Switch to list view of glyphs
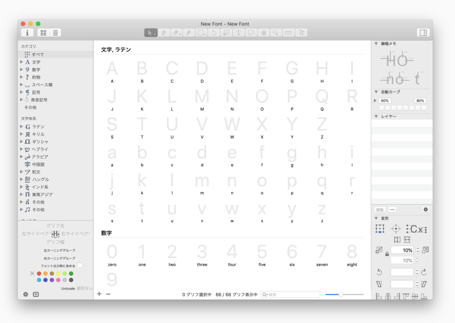The width and height of the screenshot is (455, 323). coord(56,33)
